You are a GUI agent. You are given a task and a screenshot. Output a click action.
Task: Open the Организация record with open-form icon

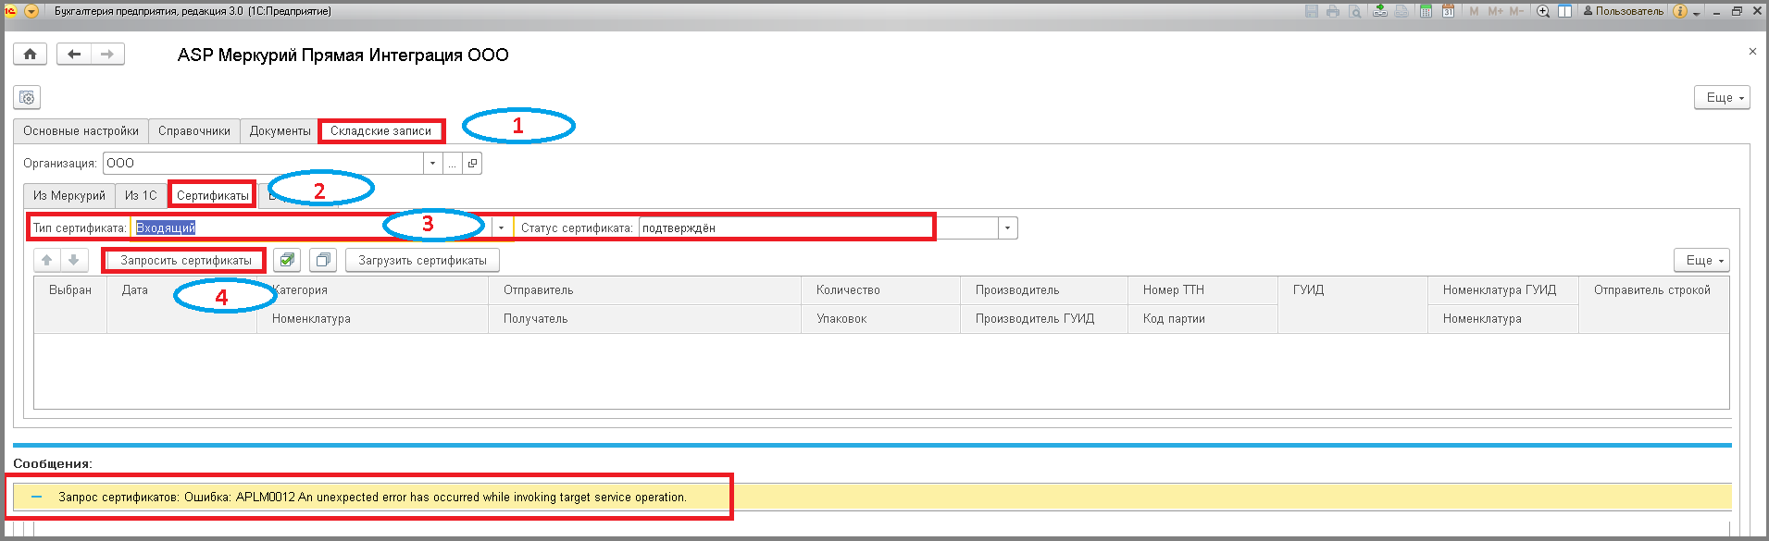pos(472,164)
